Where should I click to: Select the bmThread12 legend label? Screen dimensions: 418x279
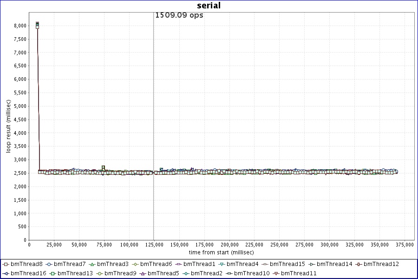(x=381, y=264)
